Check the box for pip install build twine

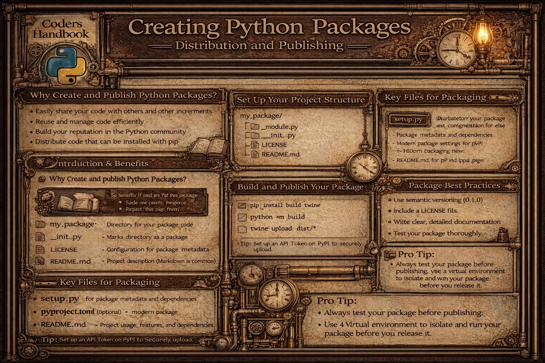coord(243,205)
